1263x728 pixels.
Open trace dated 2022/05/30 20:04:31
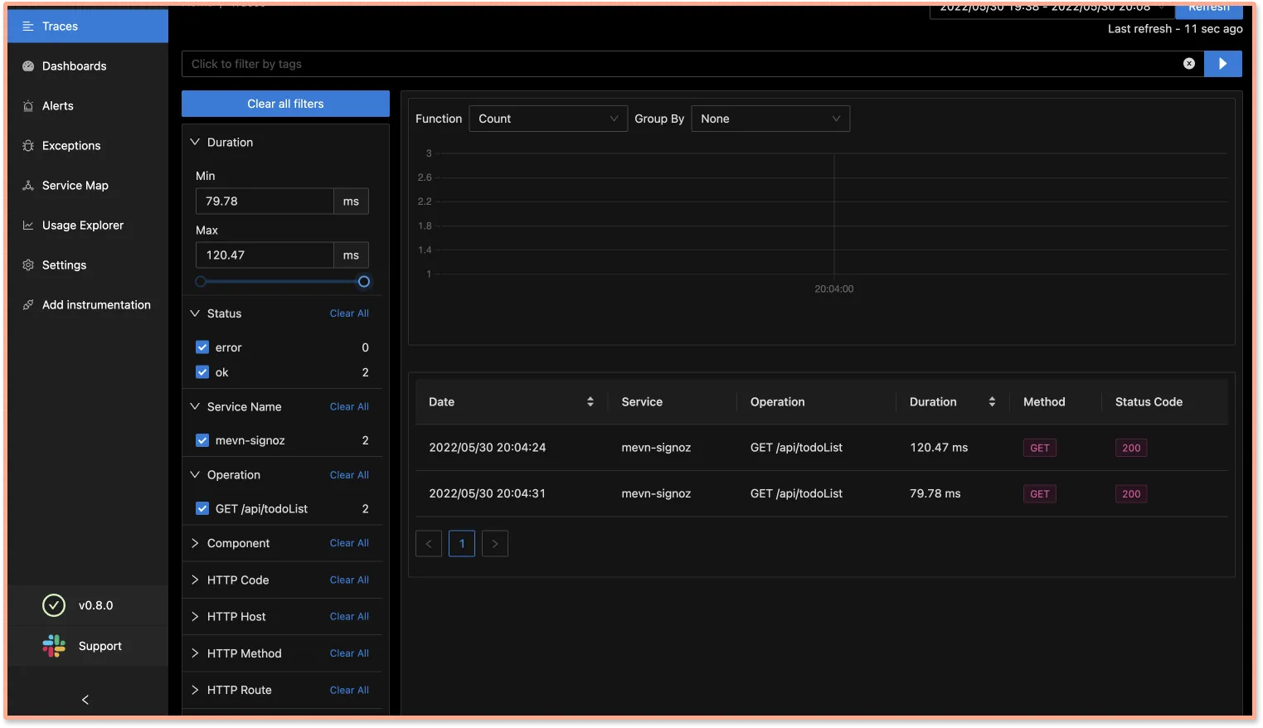click(x=821, y=494)
